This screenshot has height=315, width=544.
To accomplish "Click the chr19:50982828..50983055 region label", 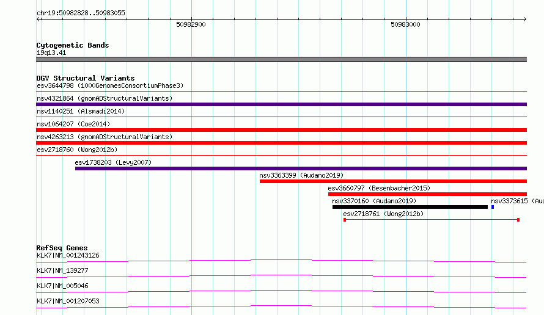I will click(81, 13).
